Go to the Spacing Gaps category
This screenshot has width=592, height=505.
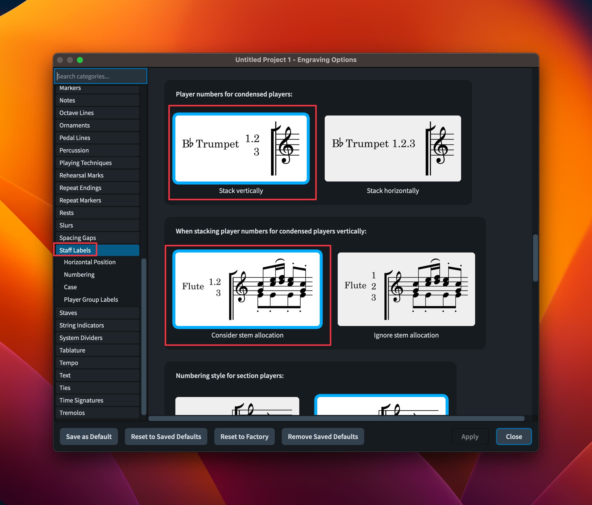pos(97,238)
